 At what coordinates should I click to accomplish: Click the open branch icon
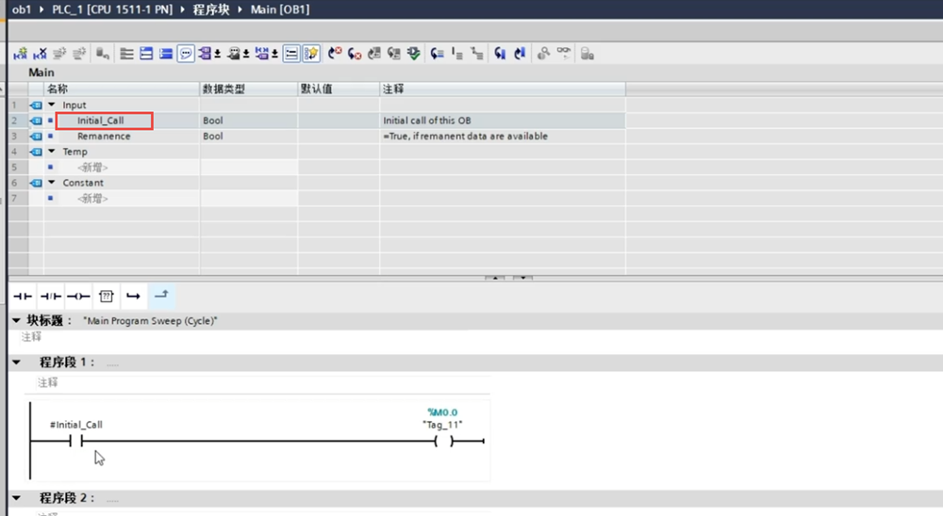(133, 296)
